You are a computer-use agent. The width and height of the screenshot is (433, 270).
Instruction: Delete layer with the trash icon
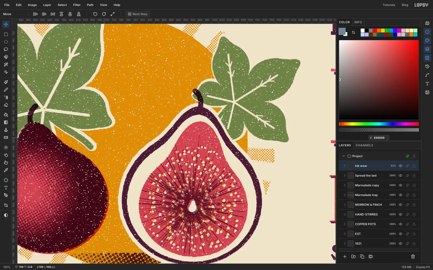point(413,256)
